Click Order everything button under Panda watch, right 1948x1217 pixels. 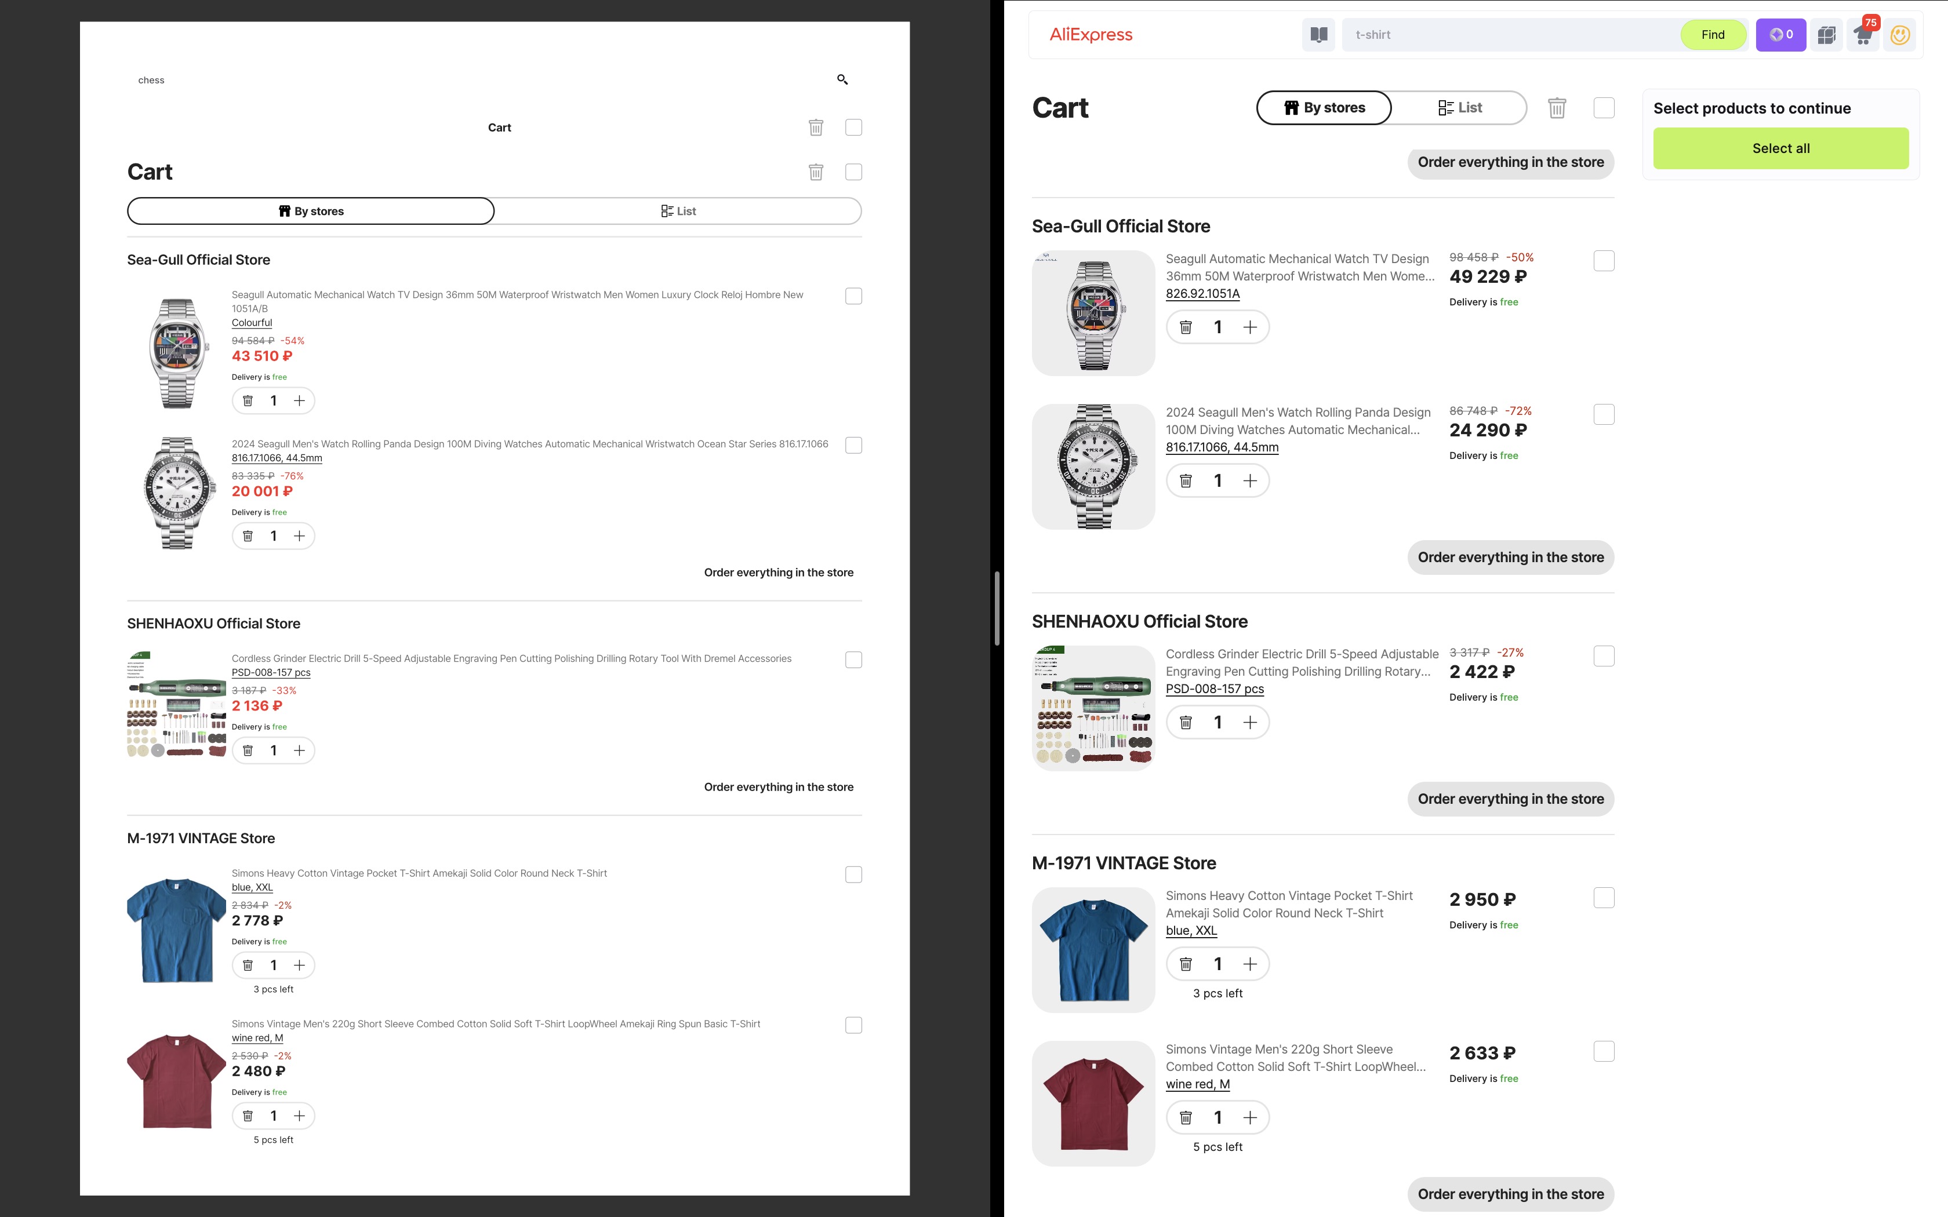(x=1510, y=557)
